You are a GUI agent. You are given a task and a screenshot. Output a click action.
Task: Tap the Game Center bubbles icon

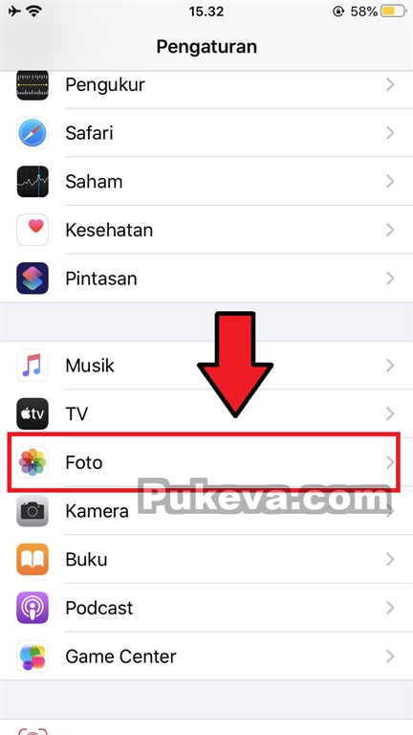point(33,657)
